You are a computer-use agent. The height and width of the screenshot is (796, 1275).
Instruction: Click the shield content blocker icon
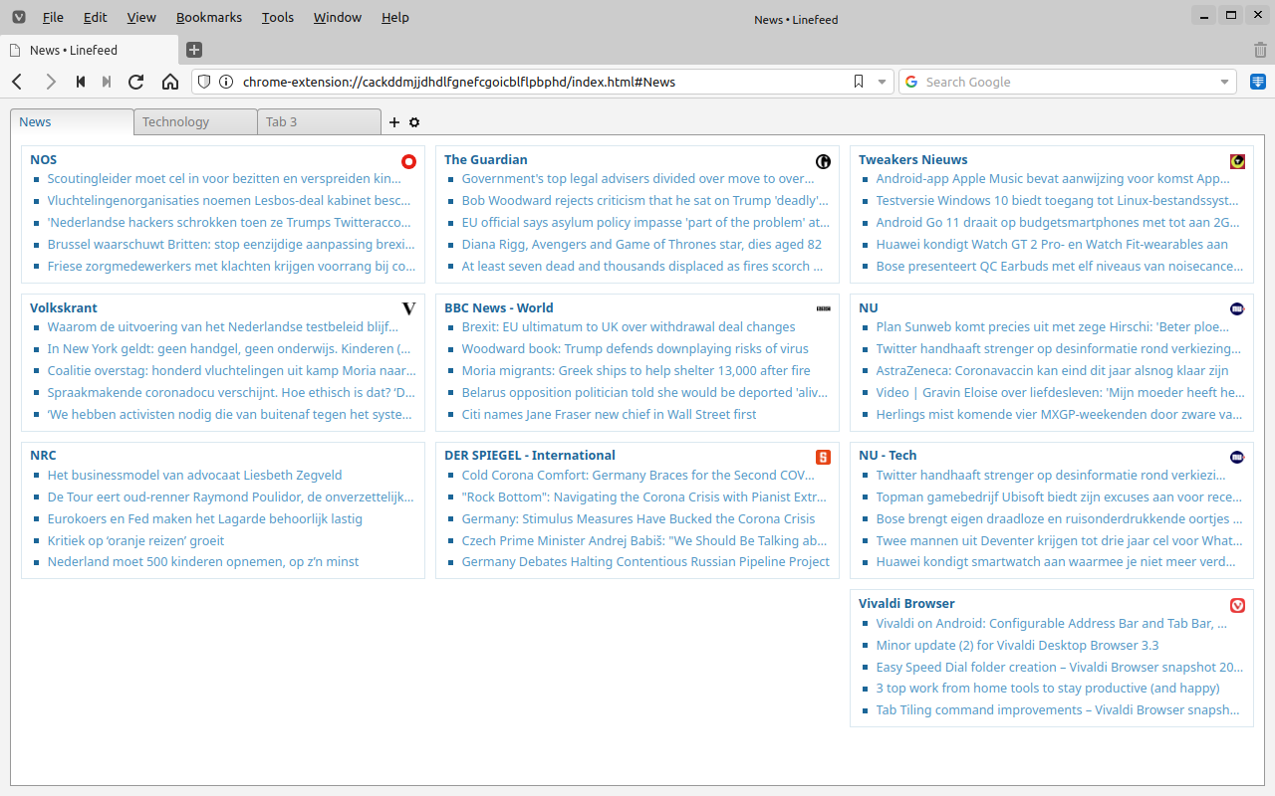point(204,82)
